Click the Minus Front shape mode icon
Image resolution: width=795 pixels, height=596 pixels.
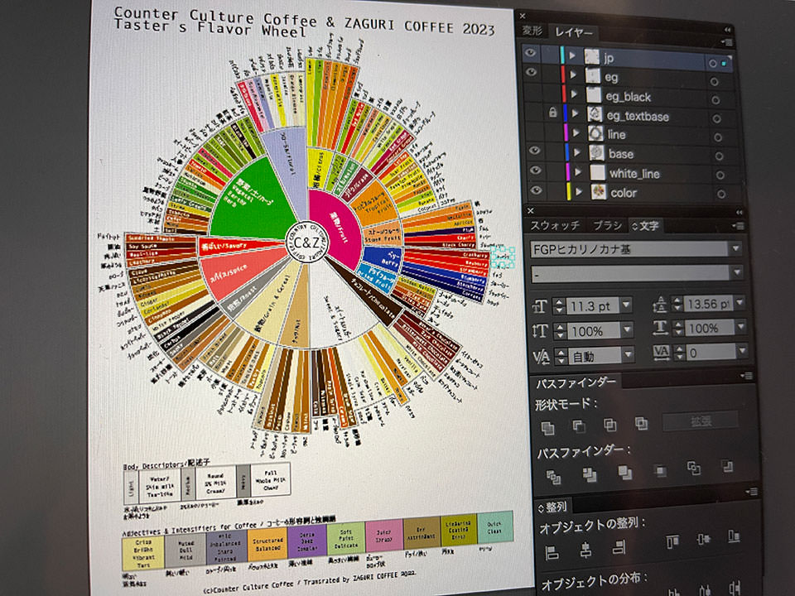(x=579, y=426)
